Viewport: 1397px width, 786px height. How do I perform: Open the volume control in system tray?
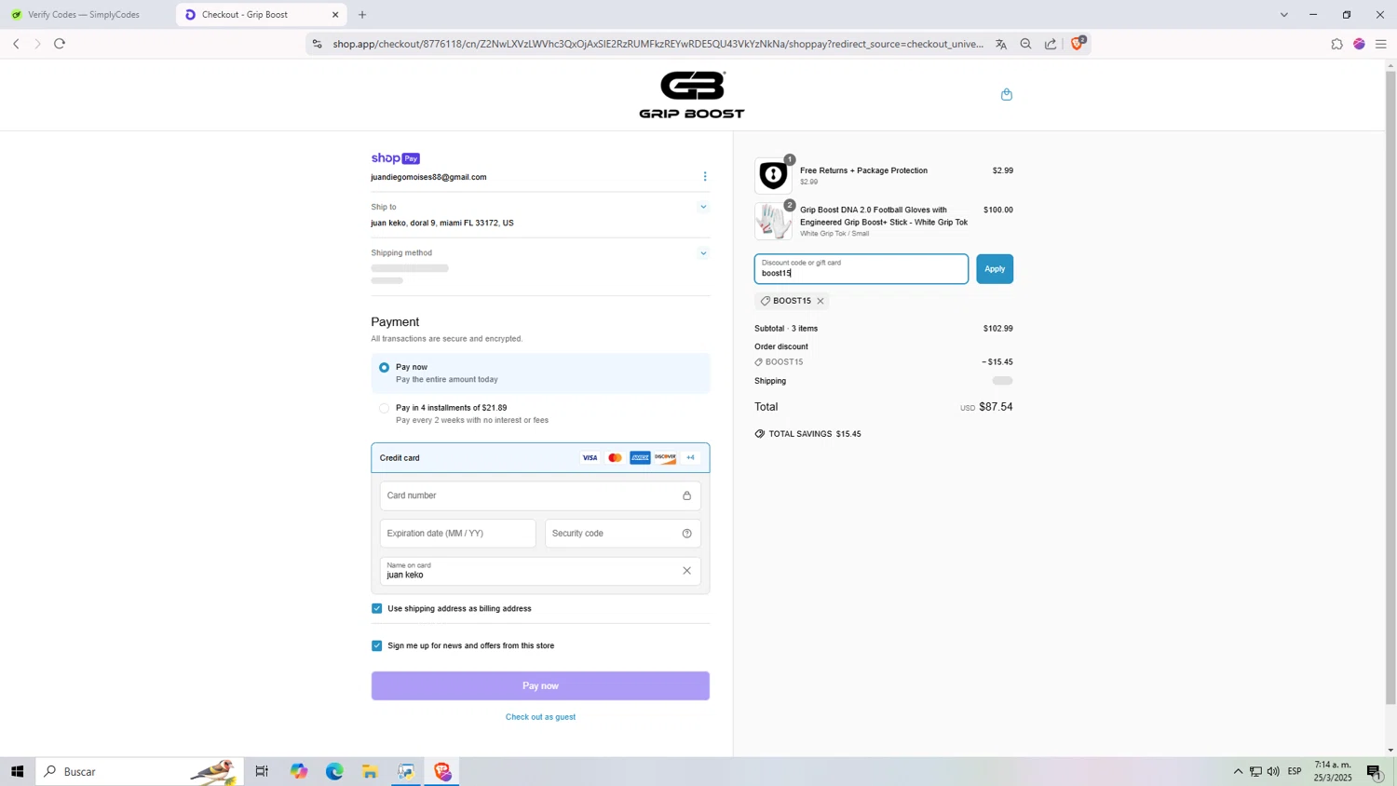[1273, 771]
